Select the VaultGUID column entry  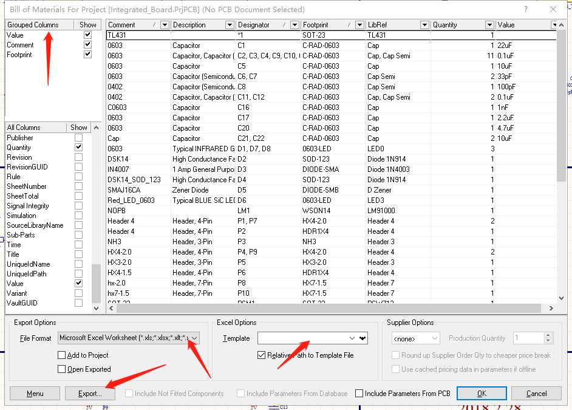(x=22, y=302)
